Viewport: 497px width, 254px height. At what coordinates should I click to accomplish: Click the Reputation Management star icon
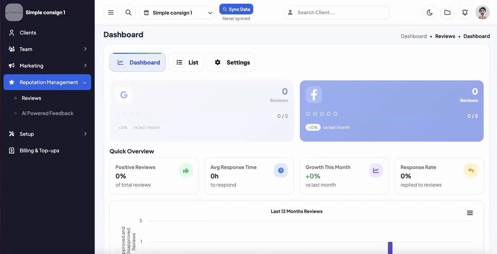click(x=12, y=82)
